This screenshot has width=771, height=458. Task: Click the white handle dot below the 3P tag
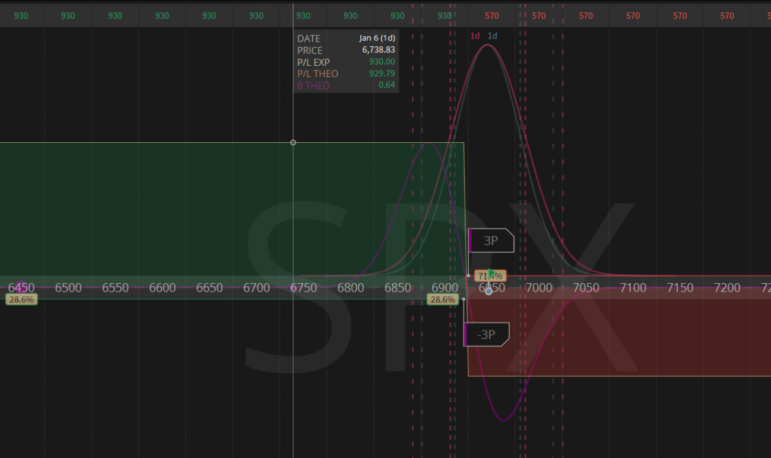click(468, 276)
